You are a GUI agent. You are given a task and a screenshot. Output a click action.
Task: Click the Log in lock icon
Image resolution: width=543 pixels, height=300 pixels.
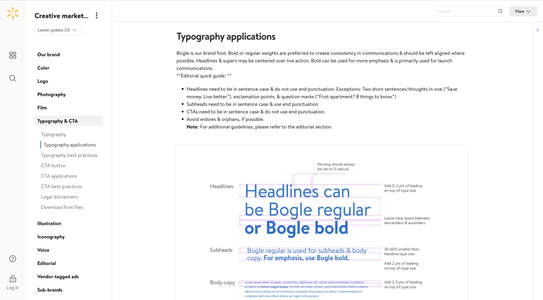pos(13,279)
